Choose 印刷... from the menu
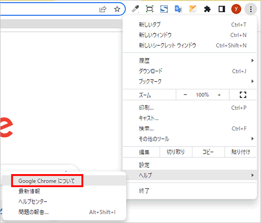 click(x=190, y=108)
